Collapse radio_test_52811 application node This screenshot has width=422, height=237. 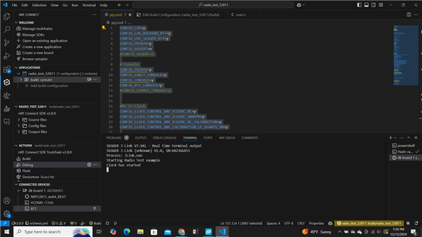[18, 74]
